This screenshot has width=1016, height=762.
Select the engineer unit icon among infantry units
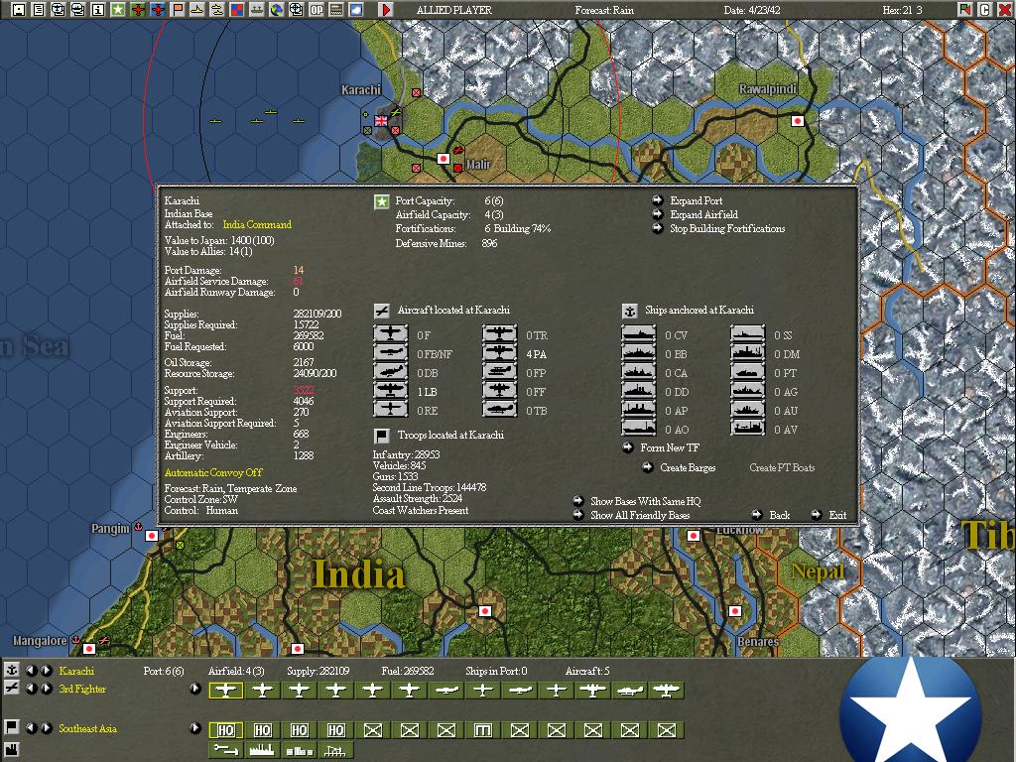482,729
